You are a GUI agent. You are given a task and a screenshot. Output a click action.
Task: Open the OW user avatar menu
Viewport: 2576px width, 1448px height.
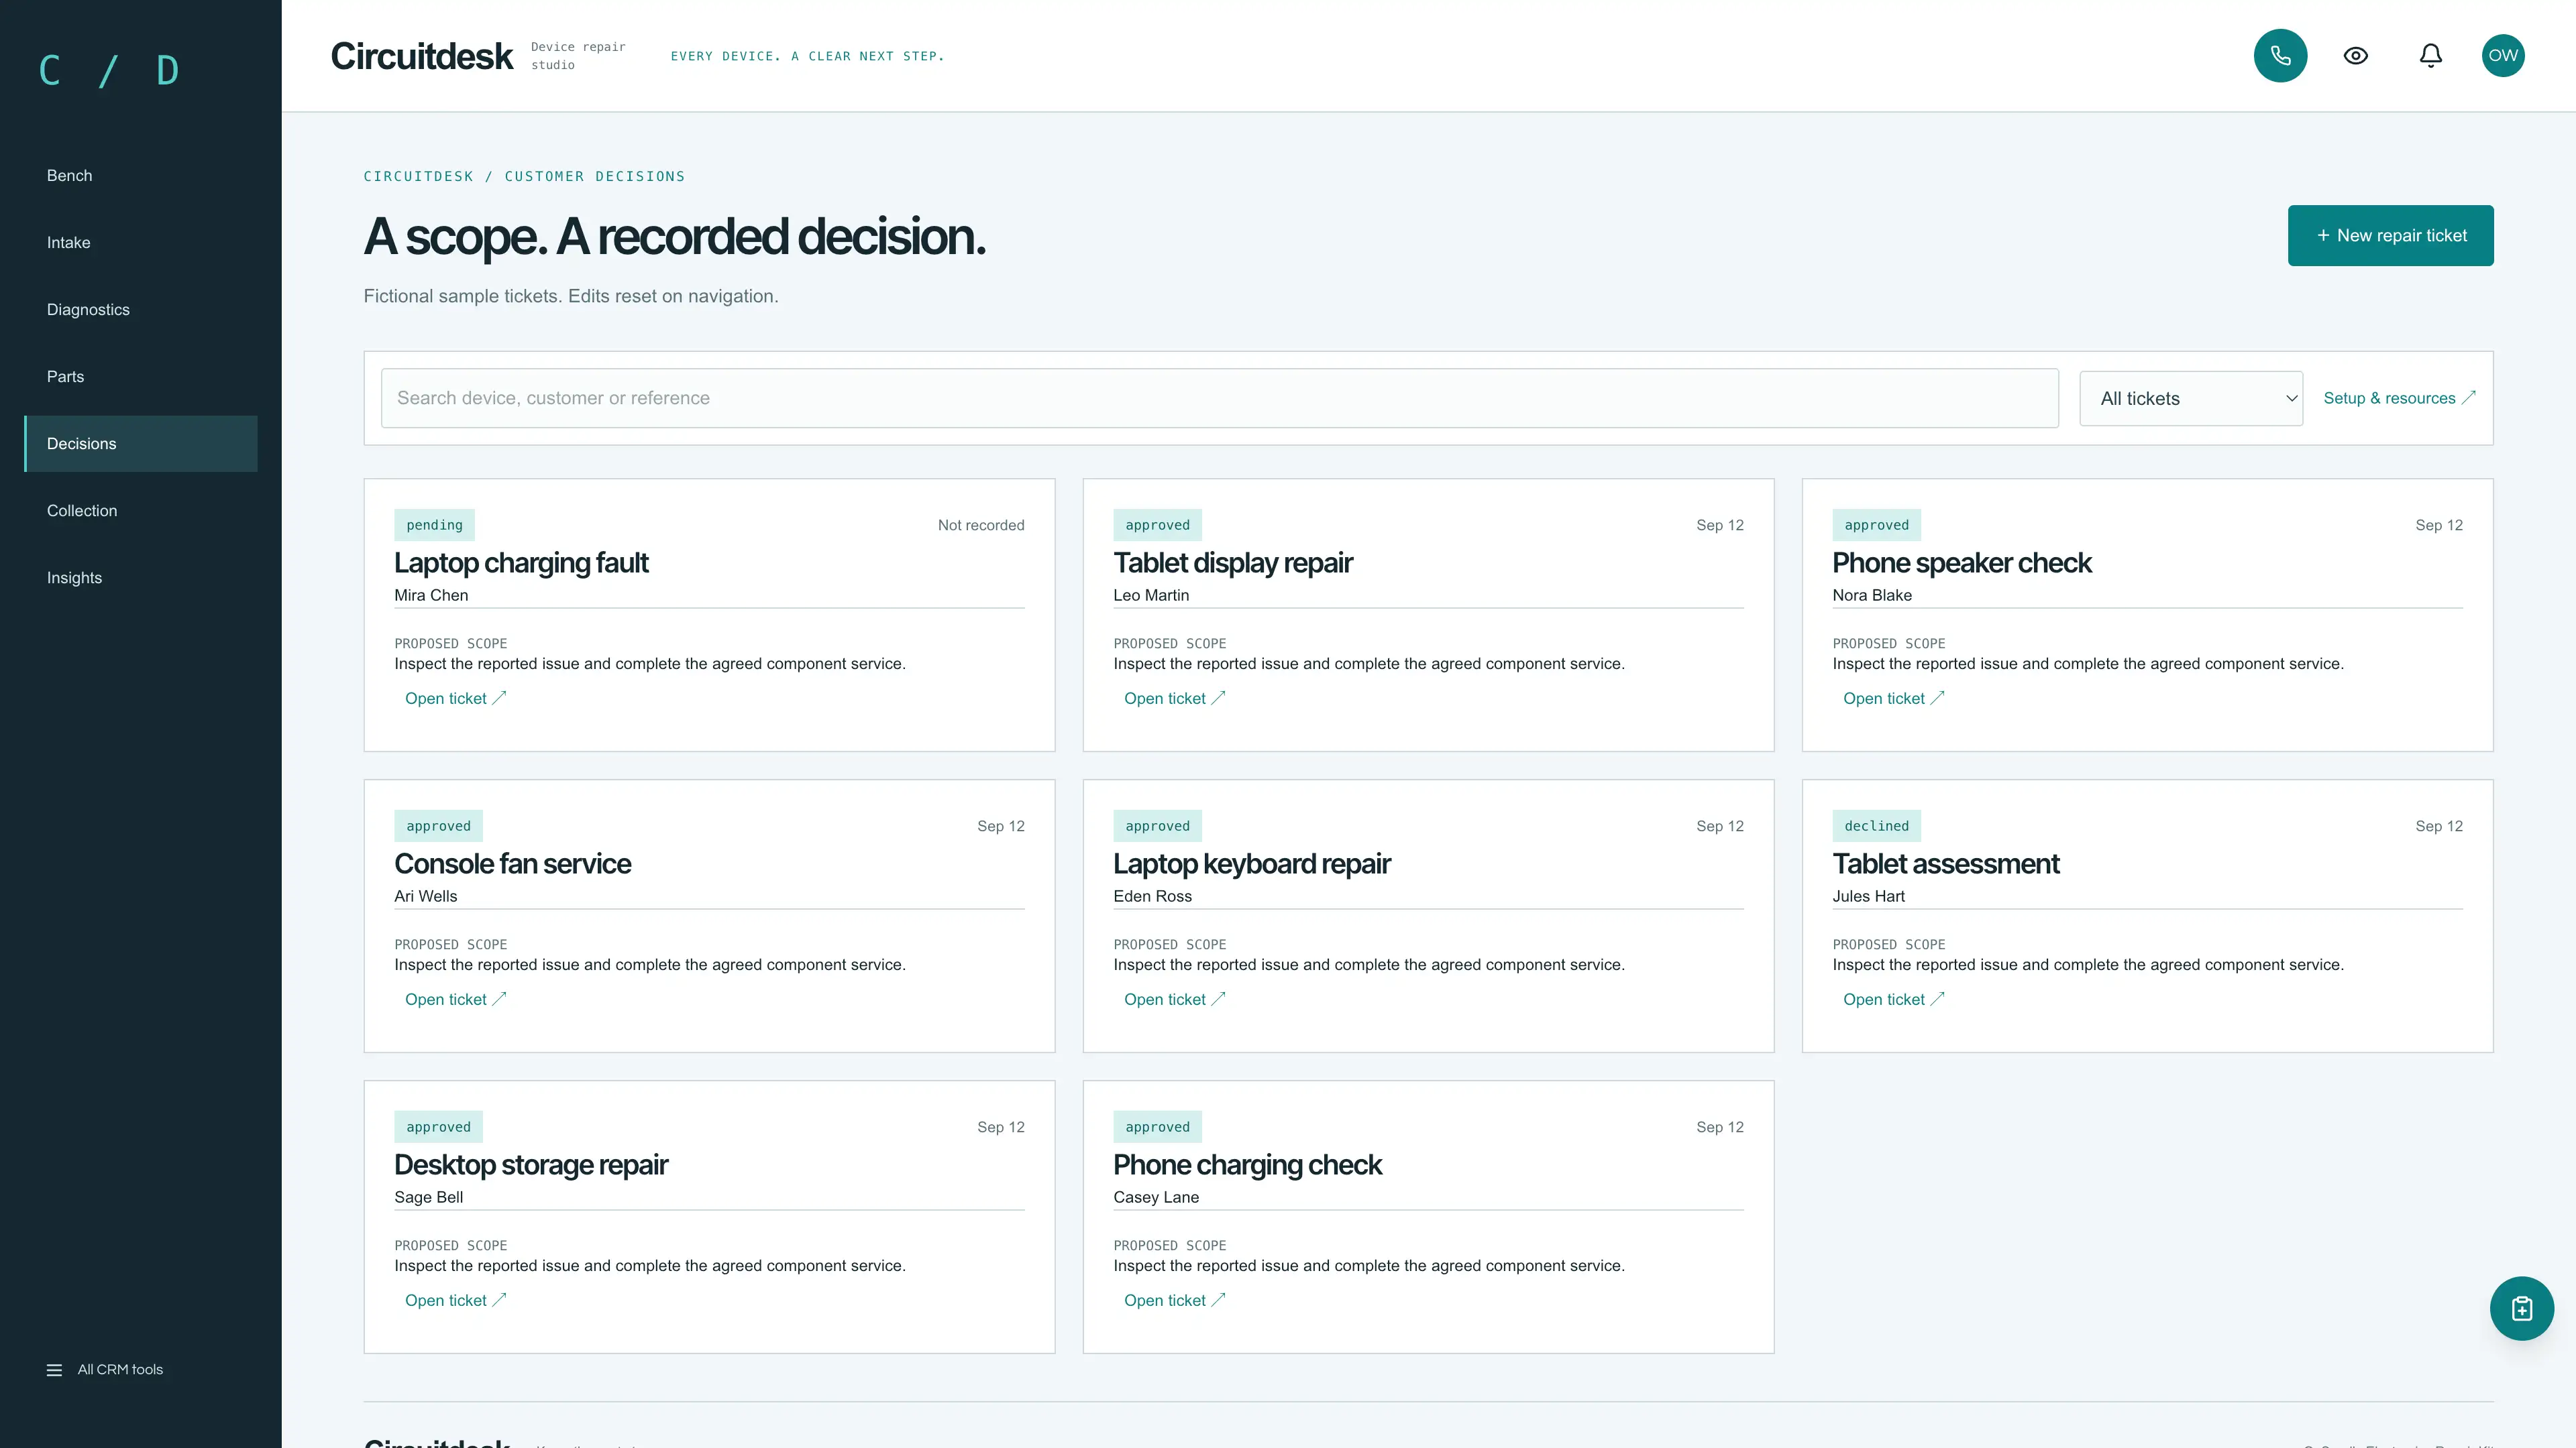coord(2502,56)
